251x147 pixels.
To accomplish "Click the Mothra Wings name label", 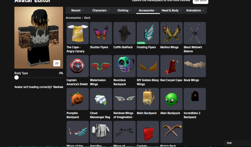I will click(x=169, y=47).
